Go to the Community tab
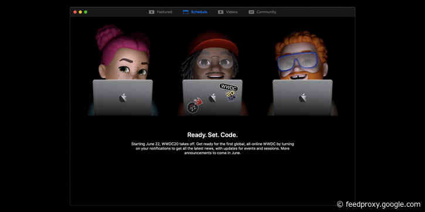The height and width of the screenshot is (212, 425). (263, 12)
